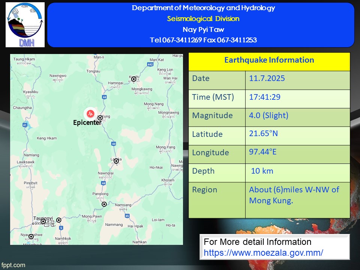Viewport: 360px width, 270px height.
Task: Click the Date row label
Action: 201,78
